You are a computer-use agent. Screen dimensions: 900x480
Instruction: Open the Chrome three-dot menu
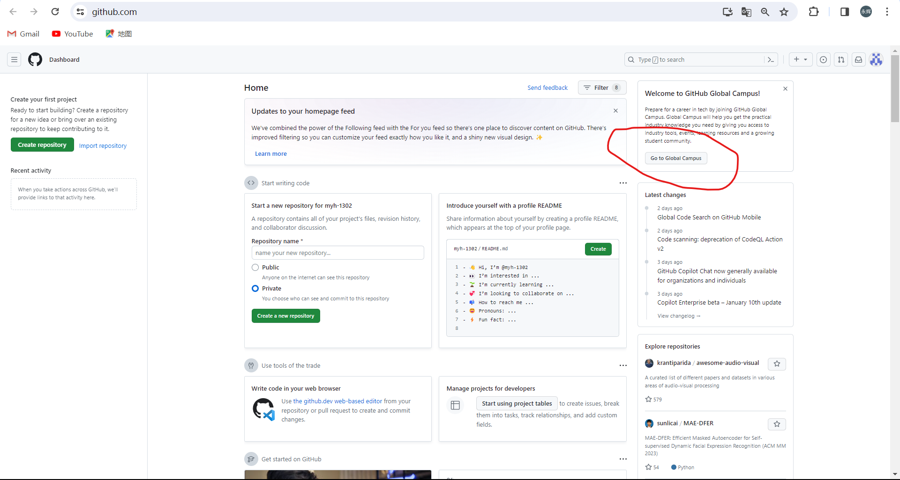pyautogui.click(x=887, y=12)
